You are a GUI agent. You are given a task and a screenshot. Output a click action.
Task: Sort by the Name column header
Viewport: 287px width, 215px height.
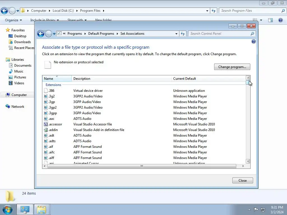[x=57, y=79]
